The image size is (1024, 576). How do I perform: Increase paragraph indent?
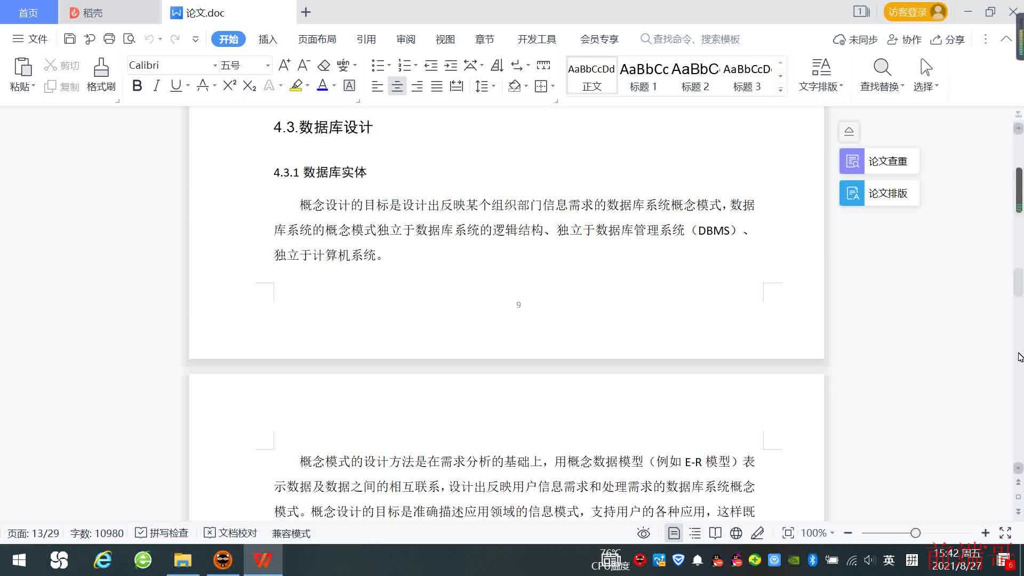(x=451, y=65)
